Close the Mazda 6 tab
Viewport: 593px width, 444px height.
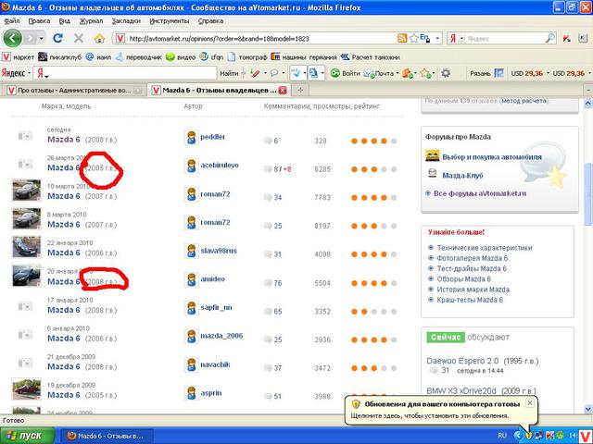click(283, 91)
